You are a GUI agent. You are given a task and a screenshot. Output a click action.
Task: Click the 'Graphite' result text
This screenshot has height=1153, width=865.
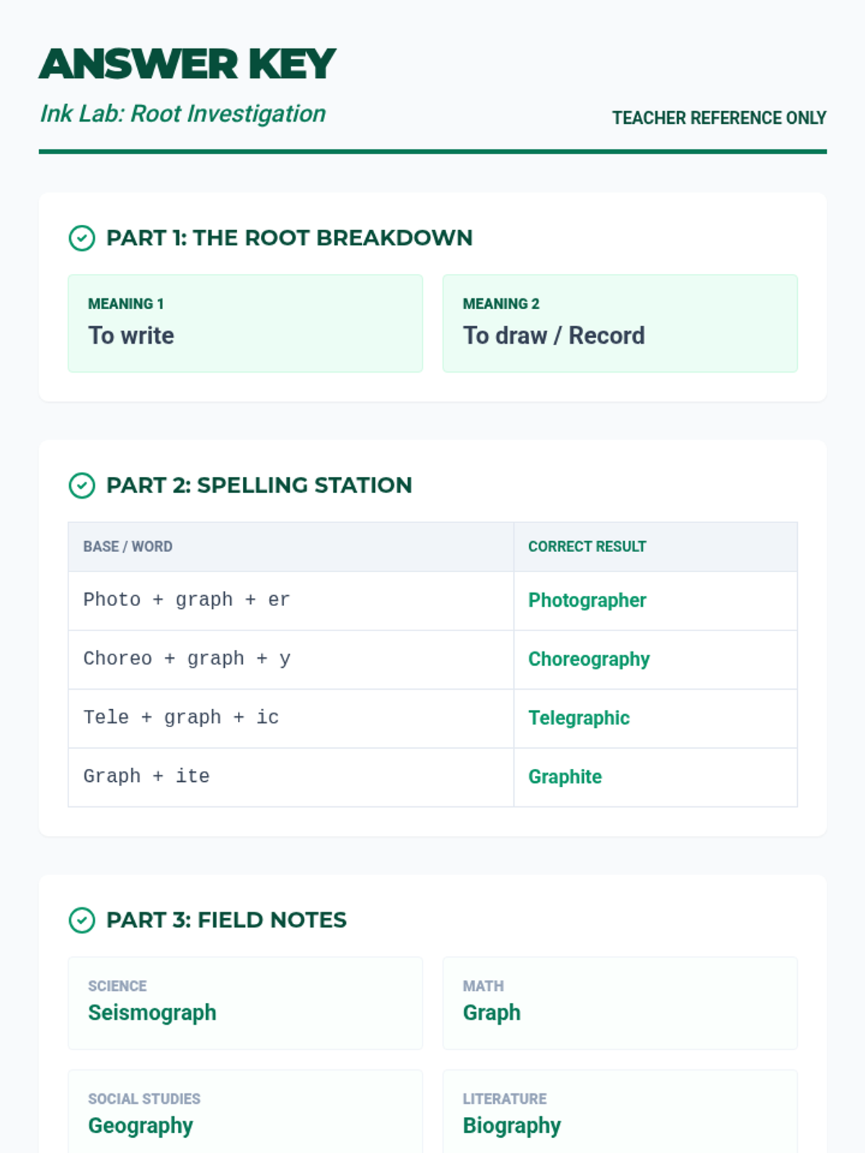[x=565, y=777]
